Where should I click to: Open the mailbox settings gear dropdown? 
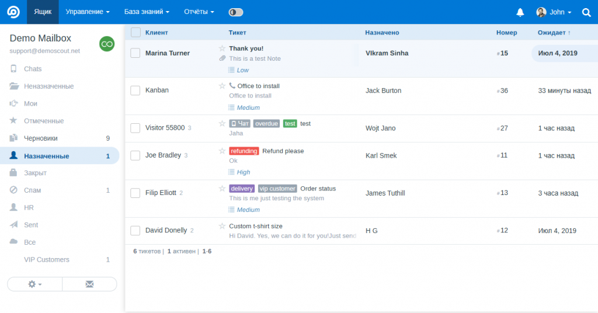click(35, 284)
